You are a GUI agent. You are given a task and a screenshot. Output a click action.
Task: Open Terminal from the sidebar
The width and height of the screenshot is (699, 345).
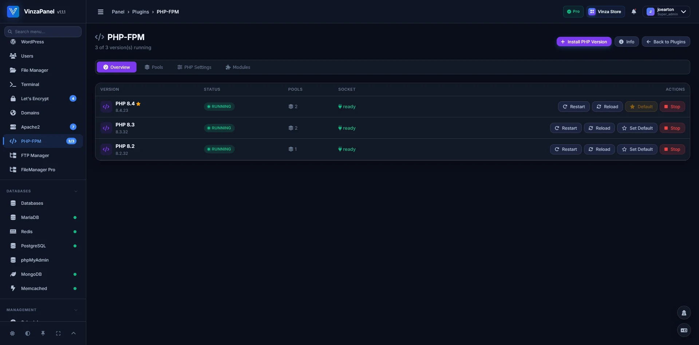(43, 85)
